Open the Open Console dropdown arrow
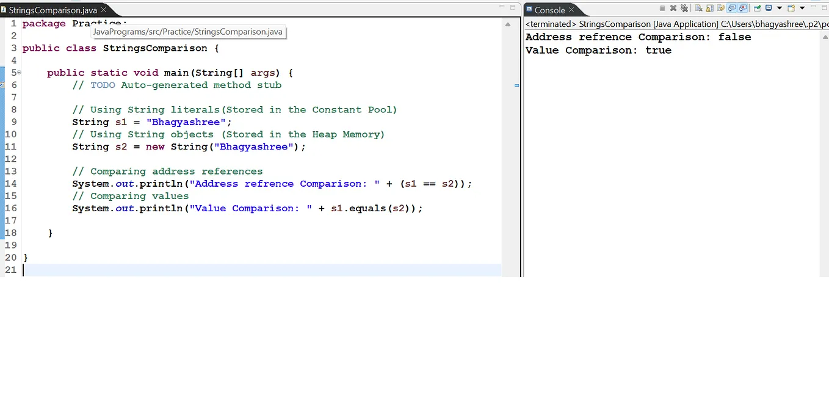Viewport: 829px width, 398px height. [802, 8]
